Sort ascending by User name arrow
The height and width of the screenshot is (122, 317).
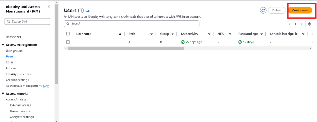coord(120,34)
